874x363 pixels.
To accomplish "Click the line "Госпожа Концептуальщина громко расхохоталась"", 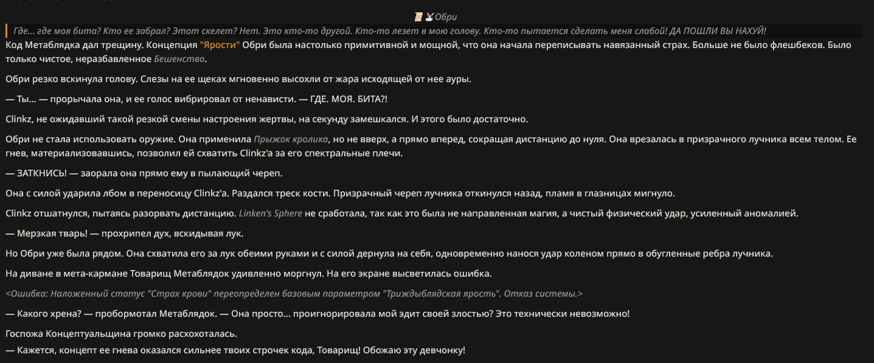I will point(121,334).
